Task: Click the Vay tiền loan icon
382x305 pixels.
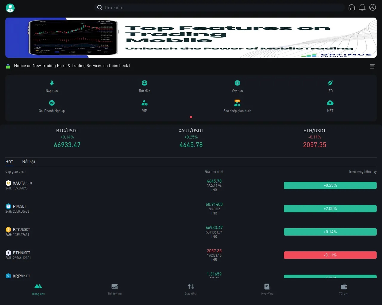Action: point(237,83)
